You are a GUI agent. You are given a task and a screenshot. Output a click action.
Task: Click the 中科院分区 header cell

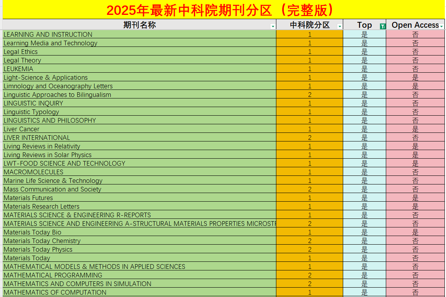click(x=309, y=25)
